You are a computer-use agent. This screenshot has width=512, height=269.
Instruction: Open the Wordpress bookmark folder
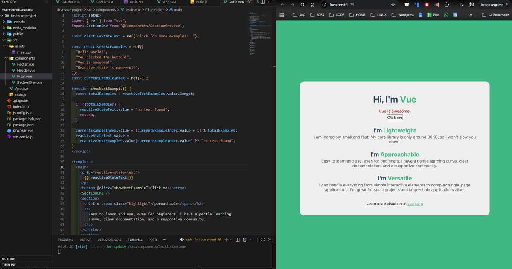pos(402,15)
